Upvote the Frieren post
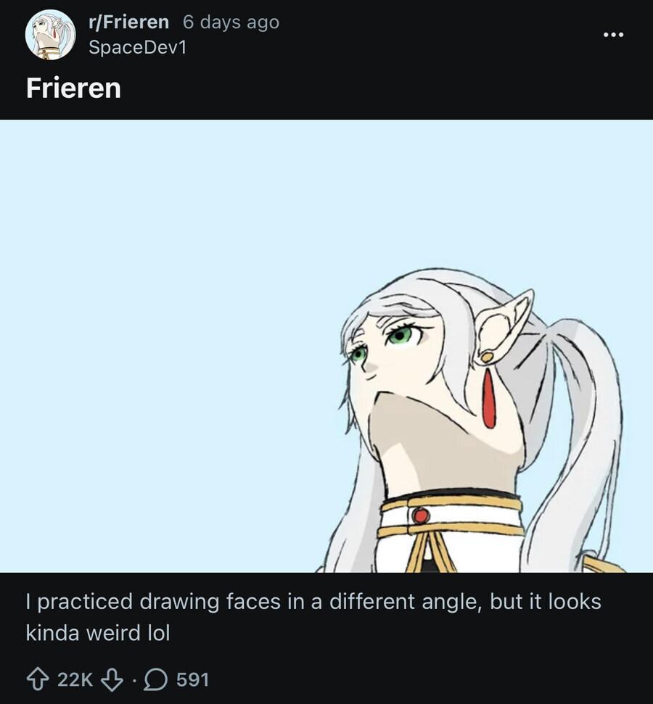The image size is (653, 704). (x=37, y=679)
